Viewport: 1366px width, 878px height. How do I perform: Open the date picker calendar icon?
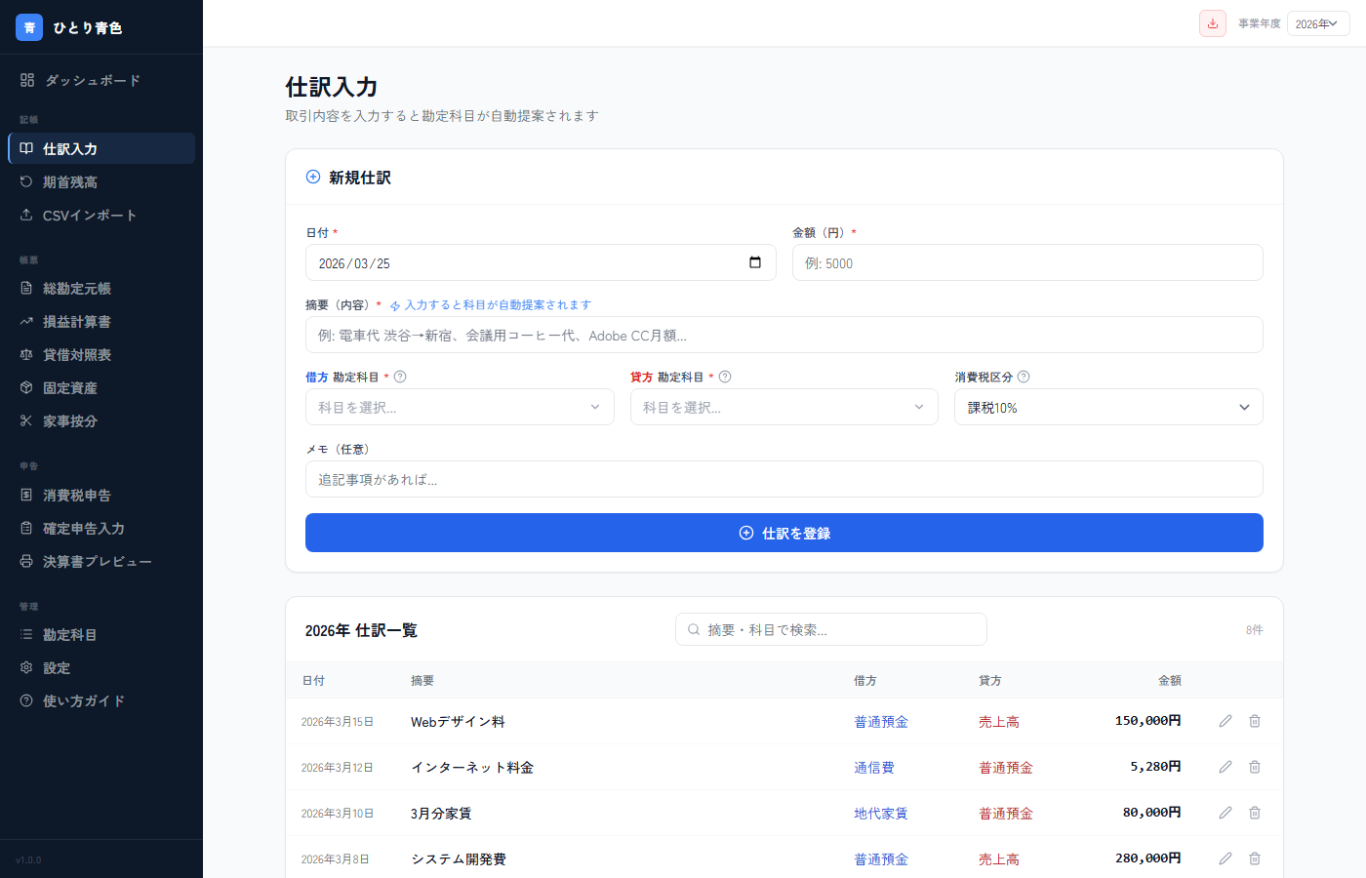[x=754, y=262]
